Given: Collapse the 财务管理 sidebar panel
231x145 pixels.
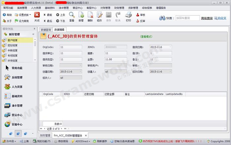Looking at the screenshot, I should [x=33, y=34].
